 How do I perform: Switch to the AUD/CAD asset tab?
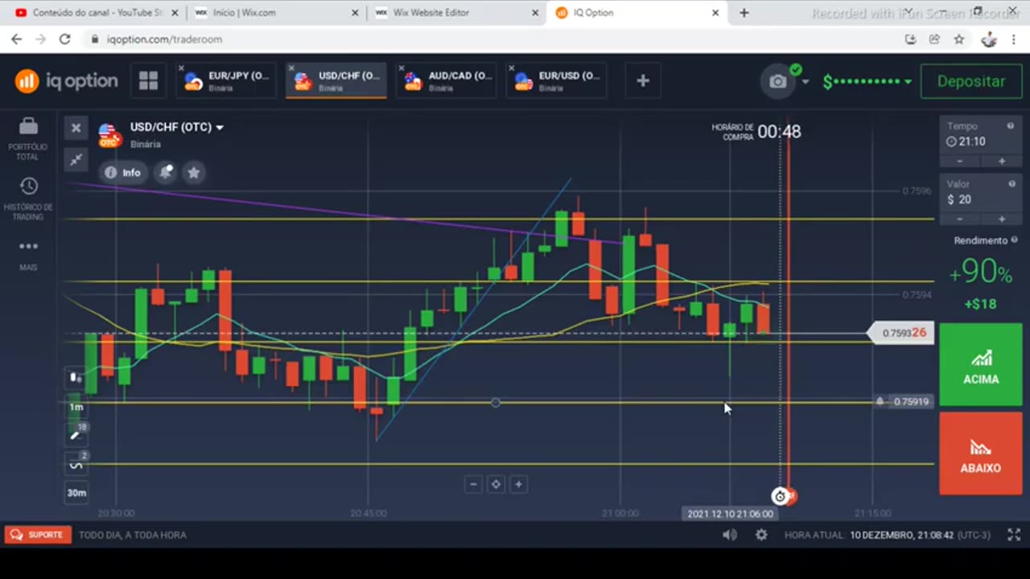pyautogui.click(x=447, y=80)
